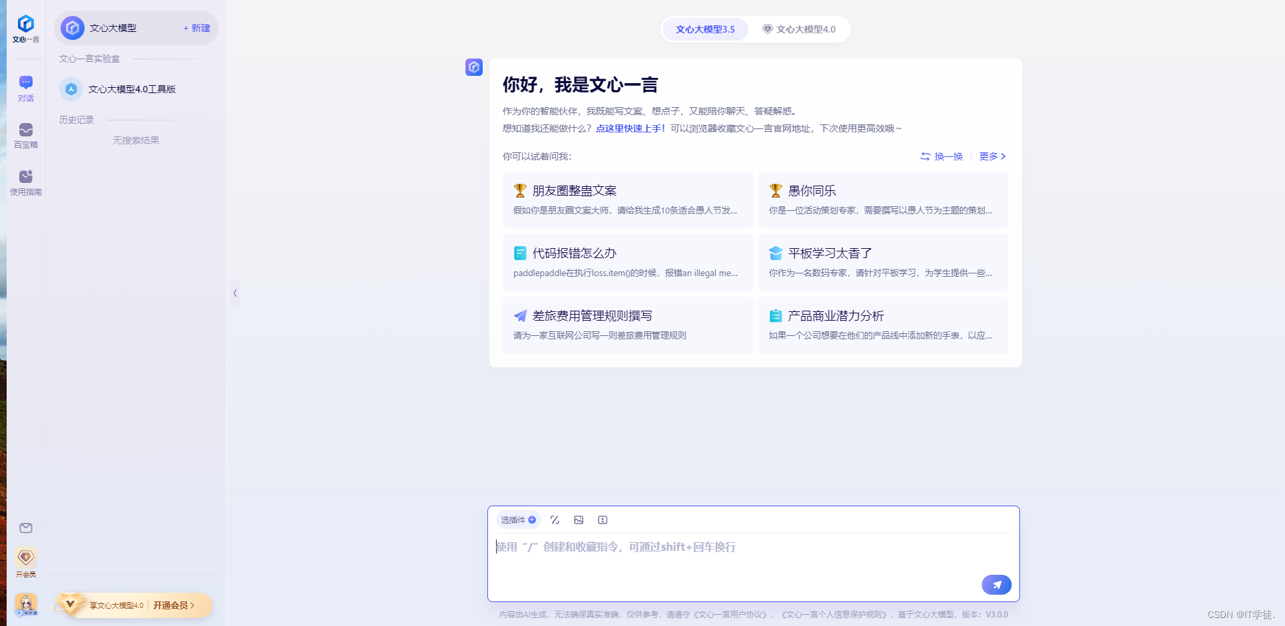Select 产品商业潜力分析 card title text

[x=836, y=316]
